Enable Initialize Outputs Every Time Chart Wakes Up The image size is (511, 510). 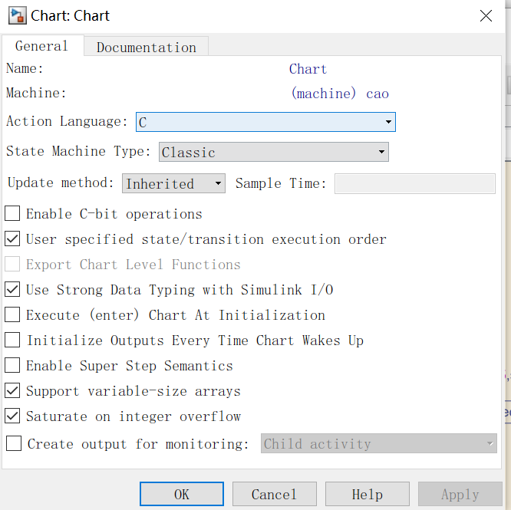click(13, 341)
